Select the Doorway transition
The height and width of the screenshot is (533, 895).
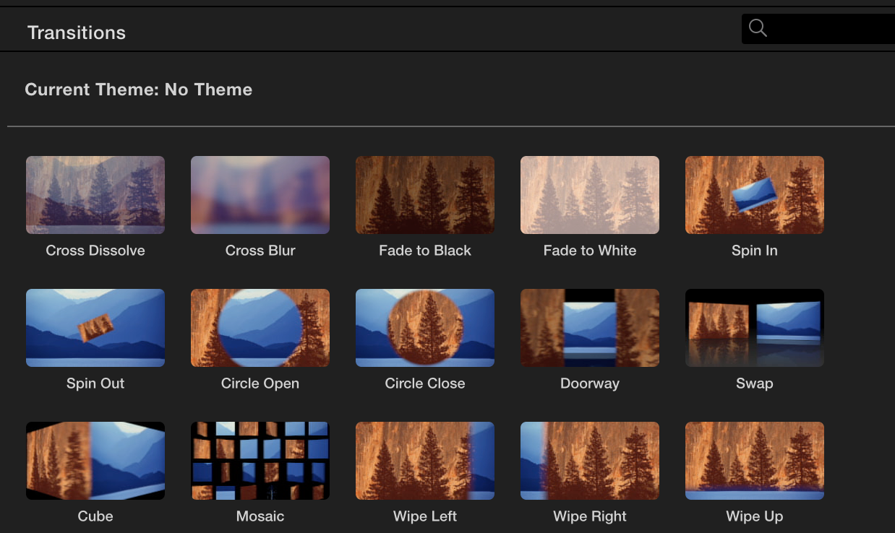click(590, 328)
